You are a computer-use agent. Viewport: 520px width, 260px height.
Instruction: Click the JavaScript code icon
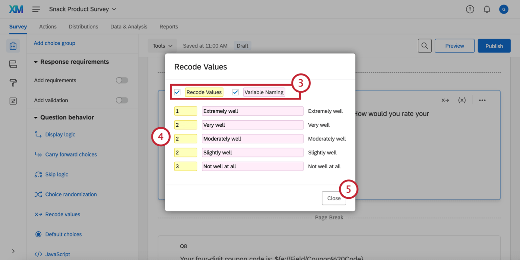pos(38,254)
